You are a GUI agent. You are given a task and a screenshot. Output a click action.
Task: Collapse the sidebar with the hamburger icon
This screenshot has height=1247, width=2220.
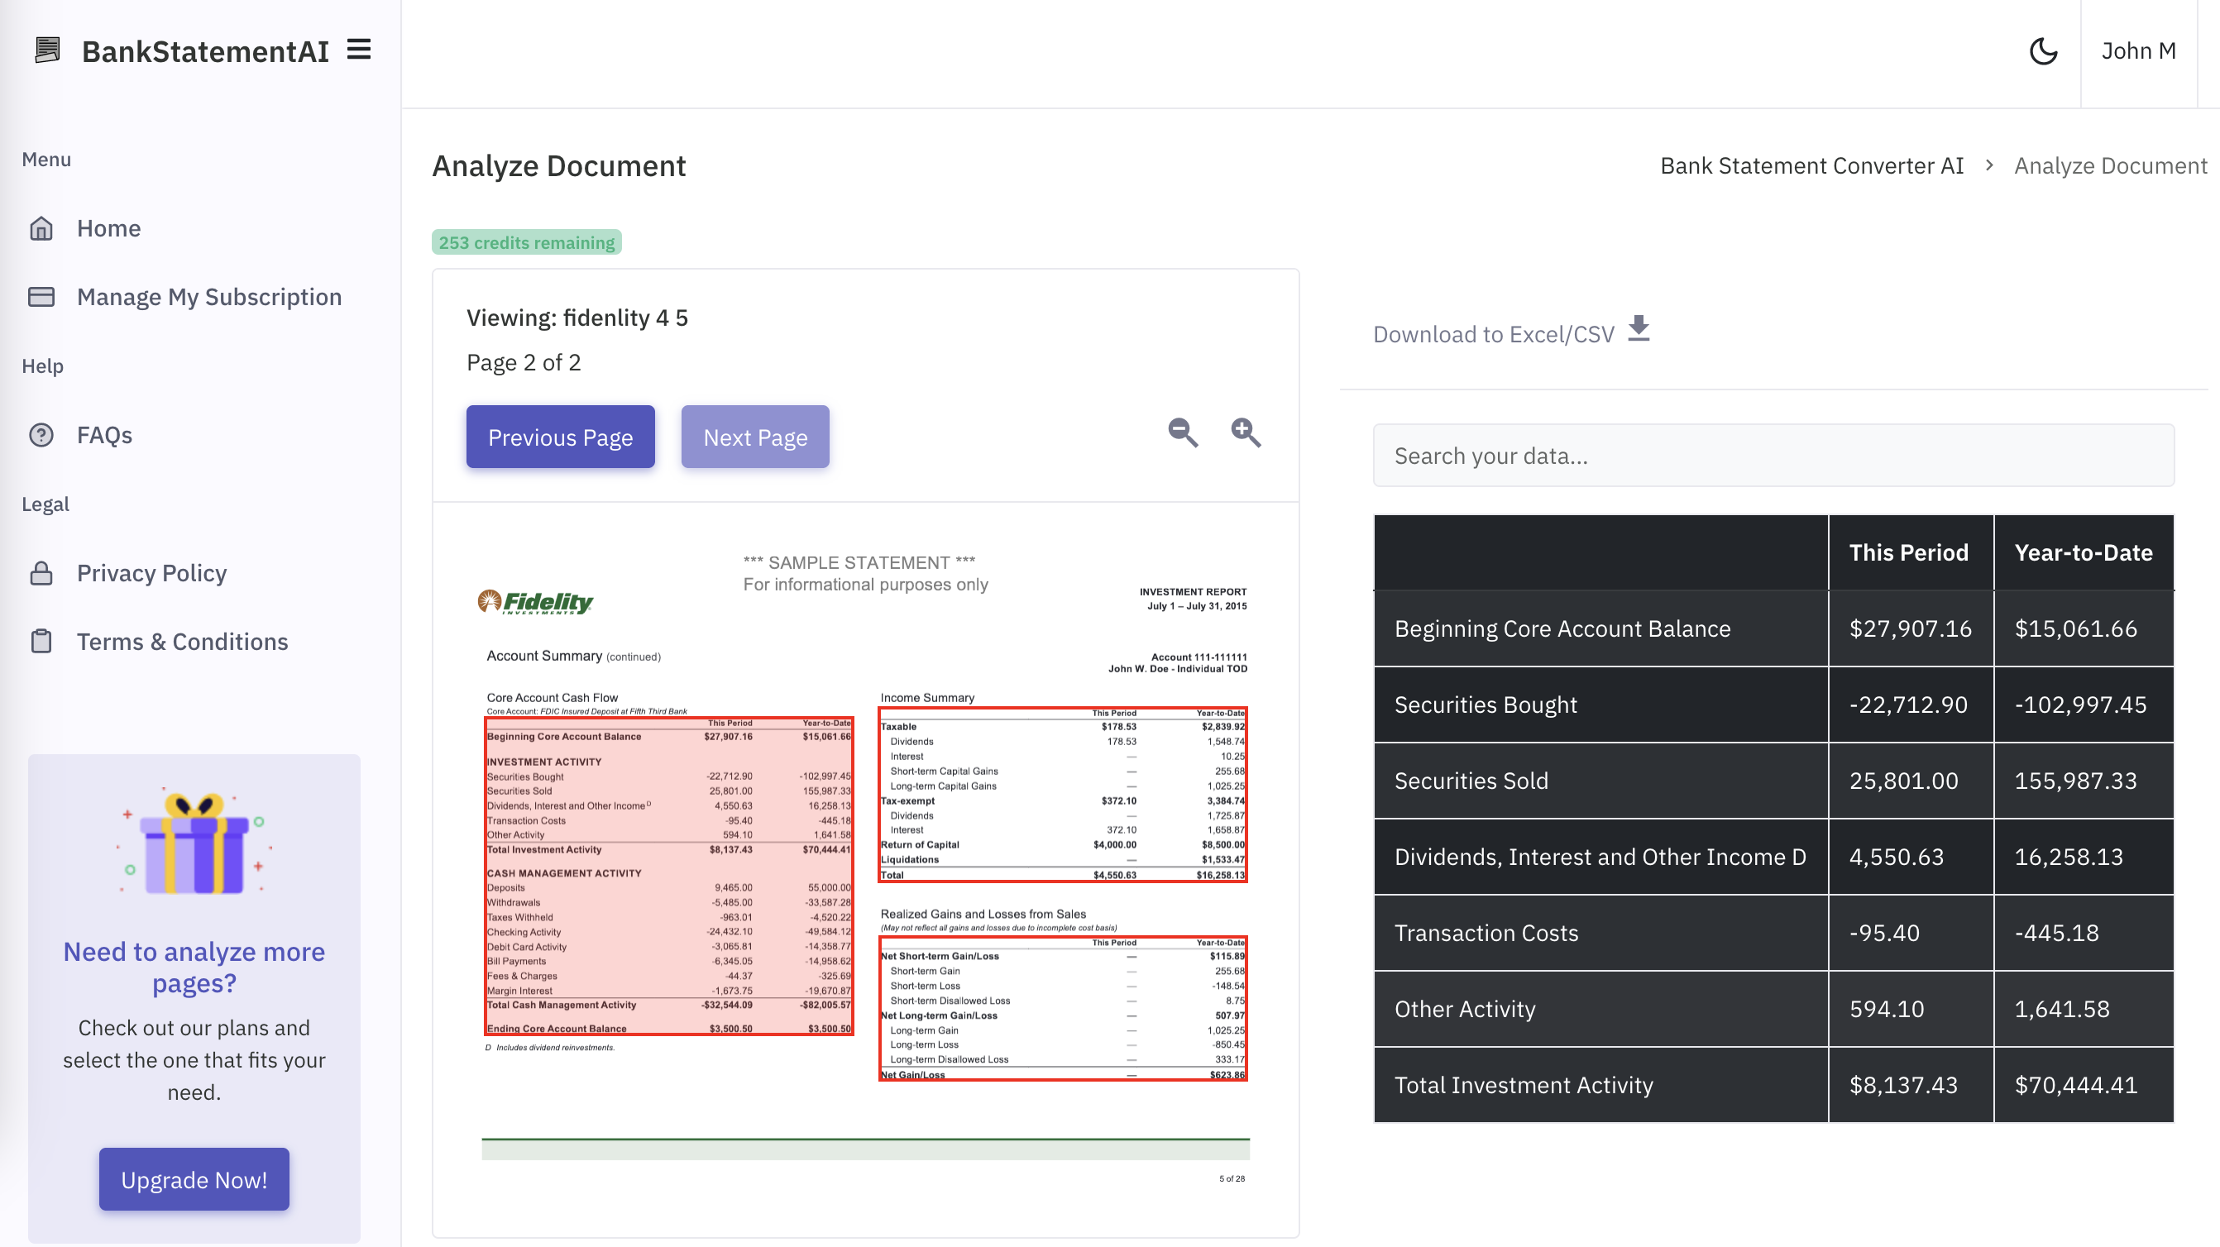(359, 50)
